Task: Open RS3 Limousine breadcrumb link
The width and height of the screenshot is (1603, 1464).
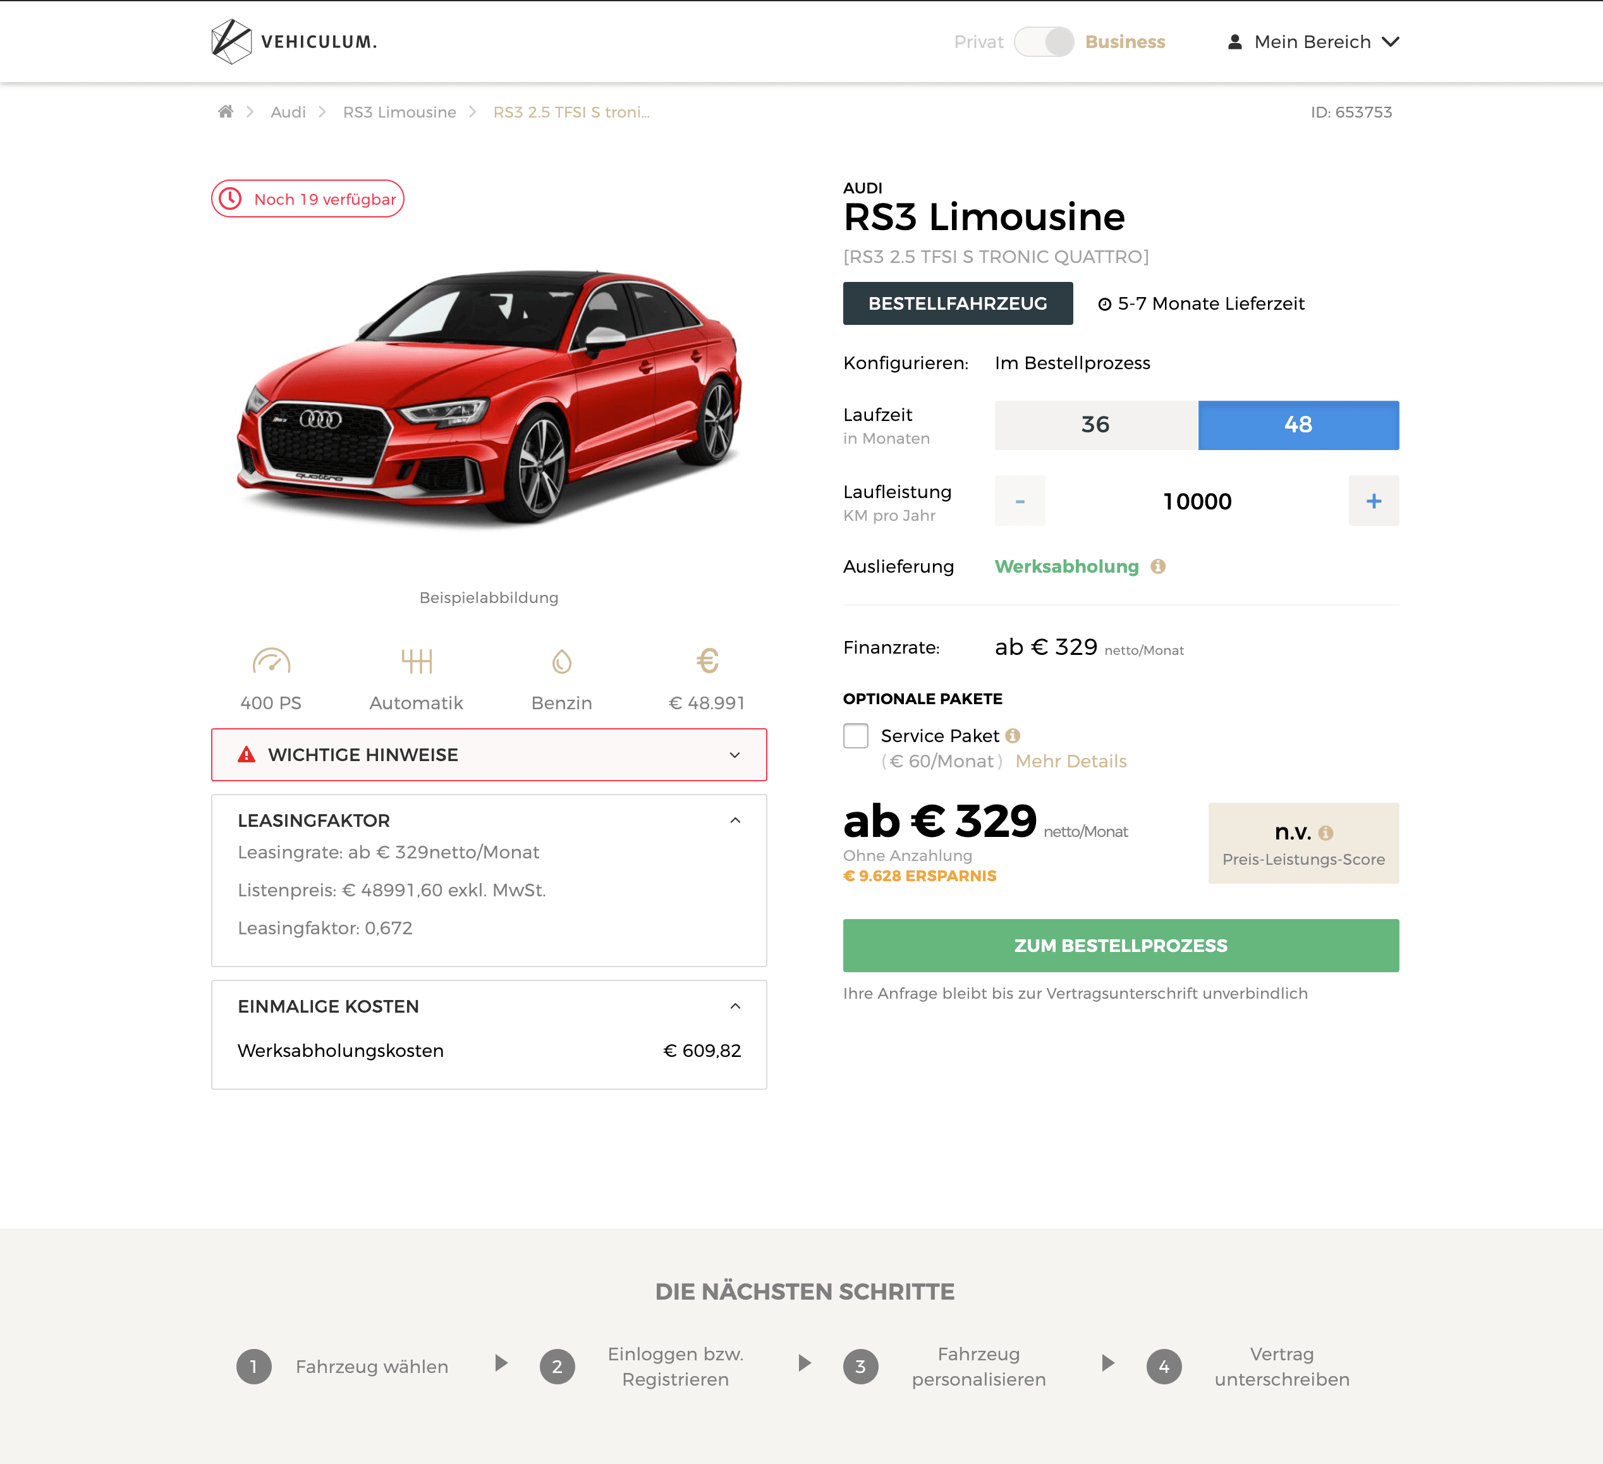Action: [400, 112]
